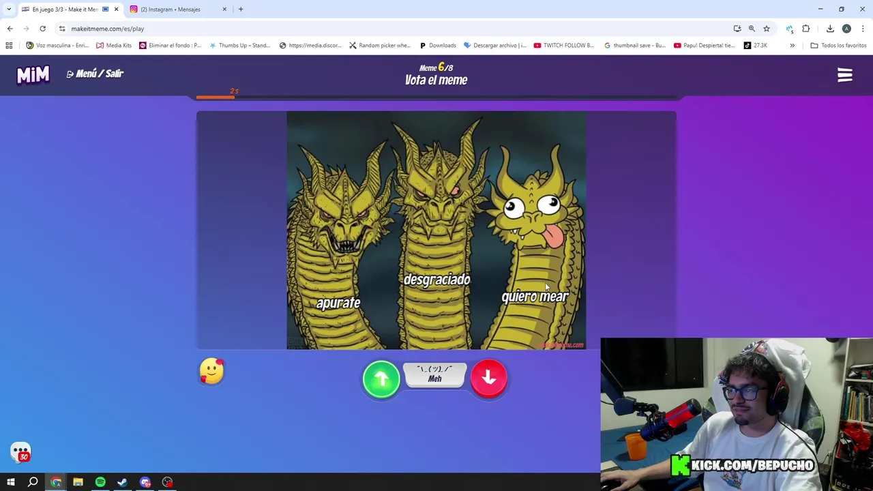
Task: Close the Make it Meme tab
Action: pyautogui.click(x=116, y=10)
